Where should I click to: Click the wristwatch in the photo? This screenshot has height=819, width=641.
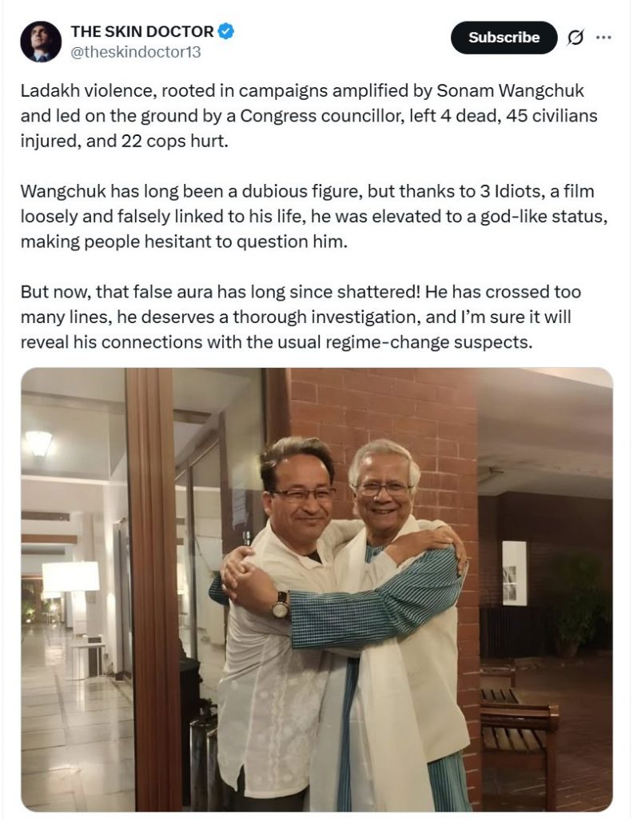[281, 605]
